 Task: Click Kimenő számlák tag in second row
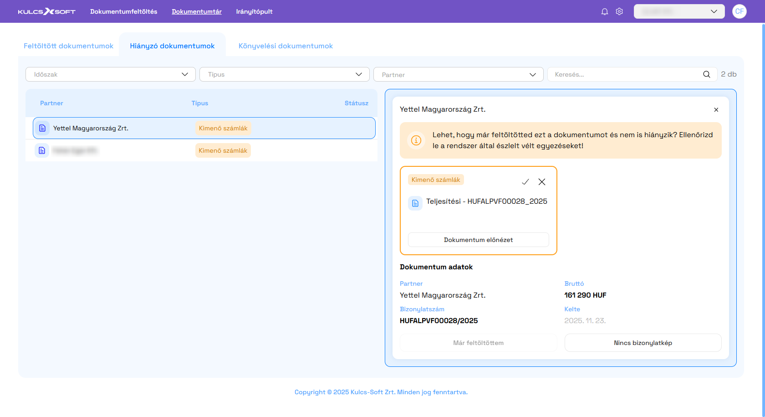223,150
